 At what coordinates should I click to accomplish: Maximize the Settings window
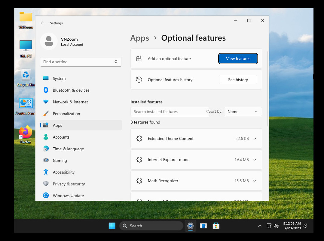point(249,20)
